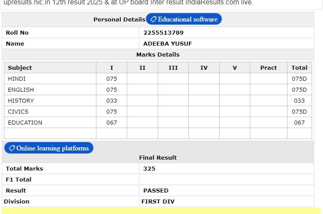Click the name ADEEBA YUSUF

click(168, 44)
